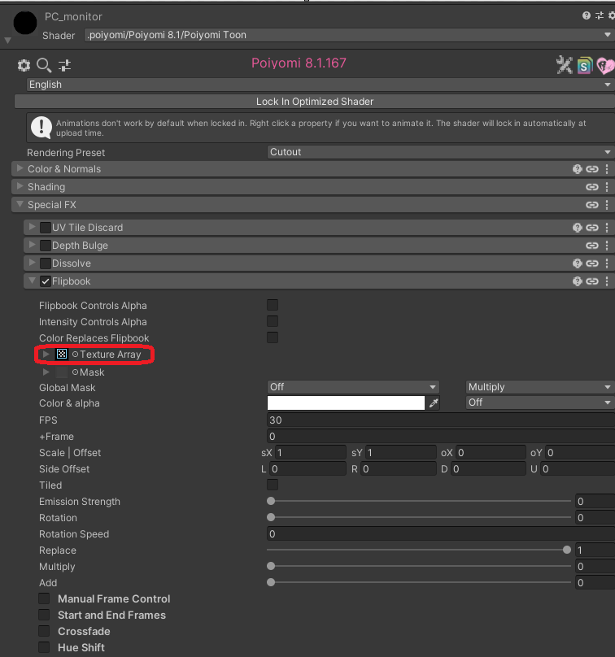The image size is (615, 657).
Task: Enable the Crossfade checkbox
Action: [x=44, y=631]
